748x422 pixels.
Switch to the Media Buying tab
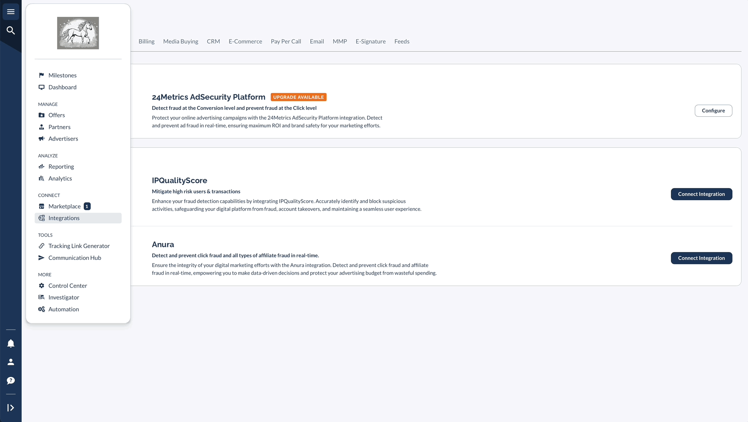[181, 42]
